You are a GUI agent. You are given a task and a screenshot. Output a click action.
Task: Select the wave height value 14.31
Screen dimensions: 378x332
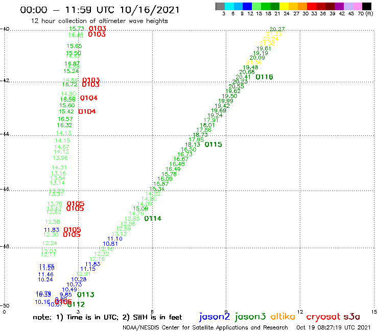click(x=59, y=168)
